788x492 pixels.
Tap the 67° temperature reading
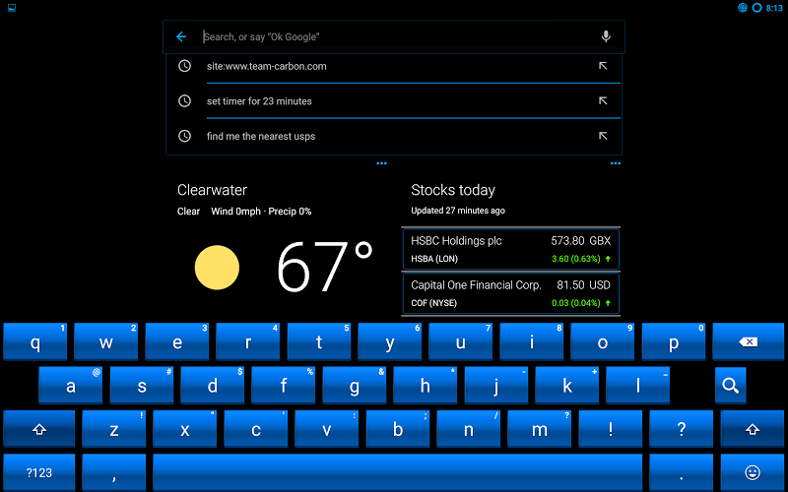coord(325,266)
